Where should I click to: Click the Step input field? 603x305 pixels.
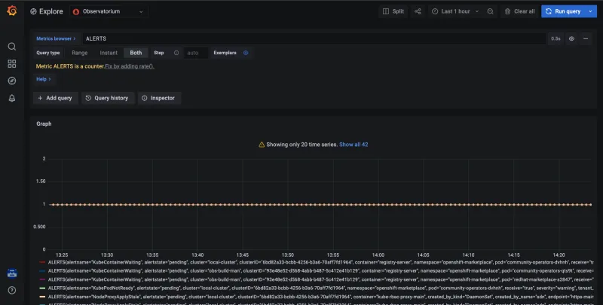pos(196,53)
